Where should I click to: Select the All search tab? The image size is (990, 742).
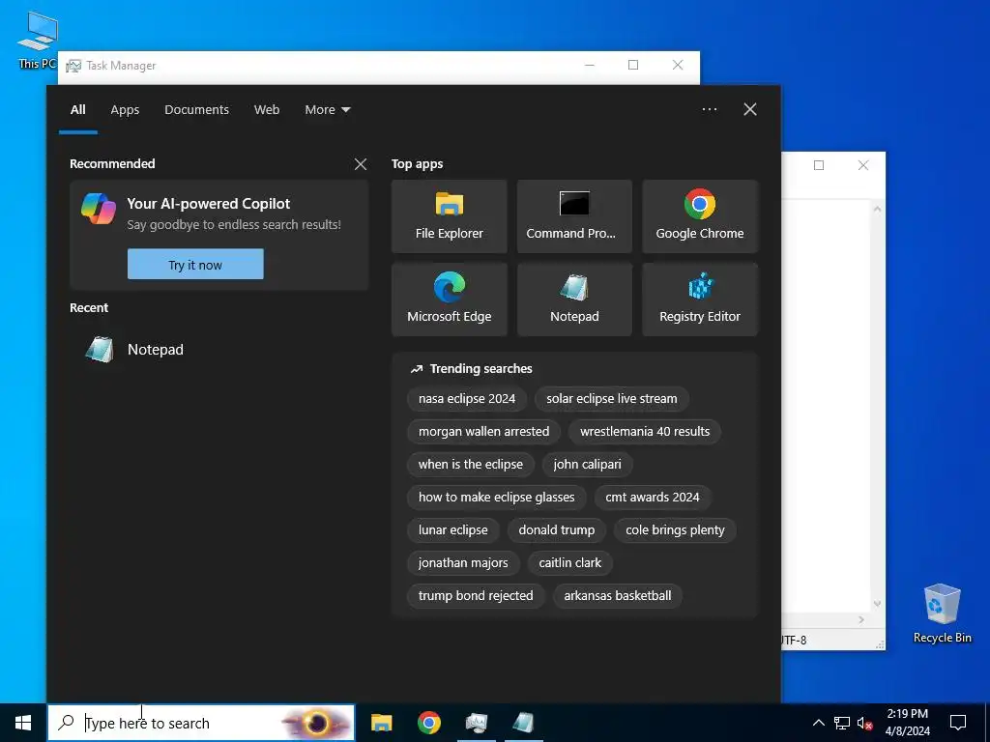coord(77,110)
